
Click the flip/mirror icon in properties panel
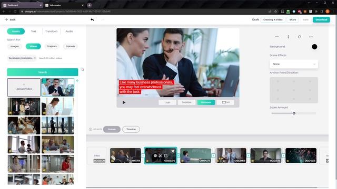point(311,37)
